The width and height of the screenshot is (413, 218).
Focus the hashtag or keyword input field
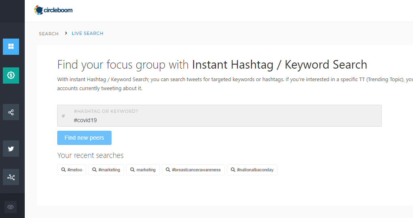coord(219,120)
